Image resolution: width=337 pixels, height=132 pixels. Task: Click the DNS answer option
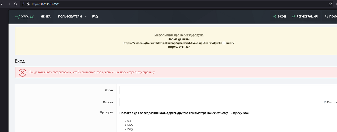[130, 125]
